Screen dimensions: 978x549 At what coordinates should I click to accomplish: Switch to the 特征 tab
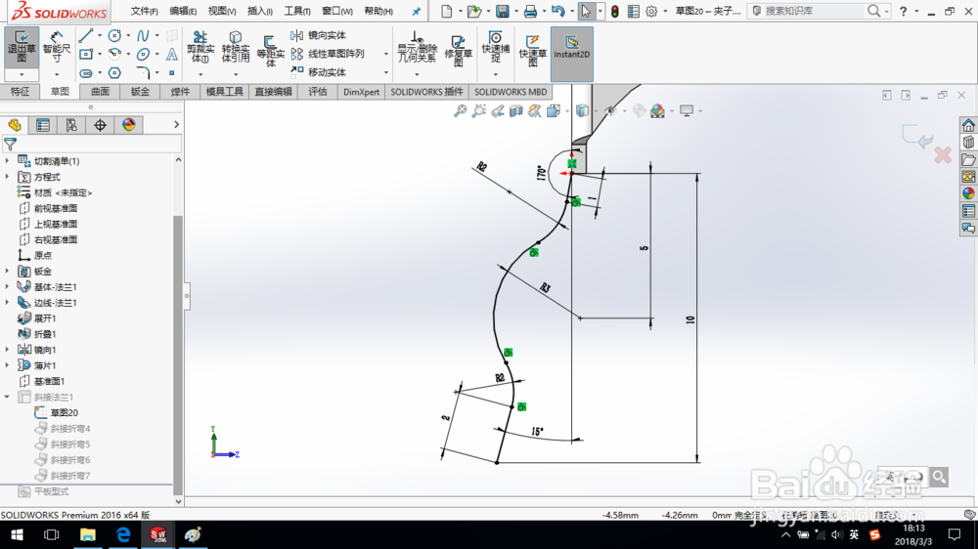tap(20, 92)
